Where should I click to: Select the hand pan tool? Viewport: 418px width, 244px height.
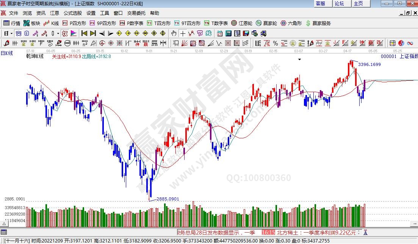point(174,33)
